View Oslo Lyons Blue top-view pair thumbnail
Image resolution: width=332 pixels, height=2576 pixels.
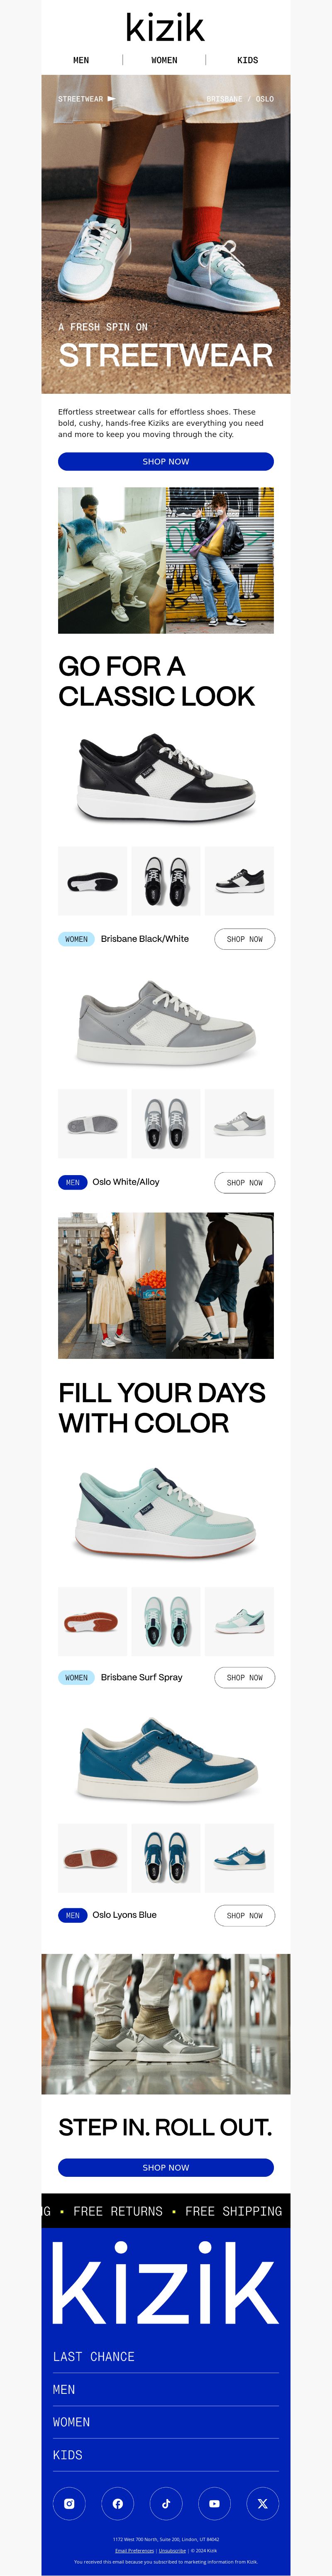coord(166,1858)
